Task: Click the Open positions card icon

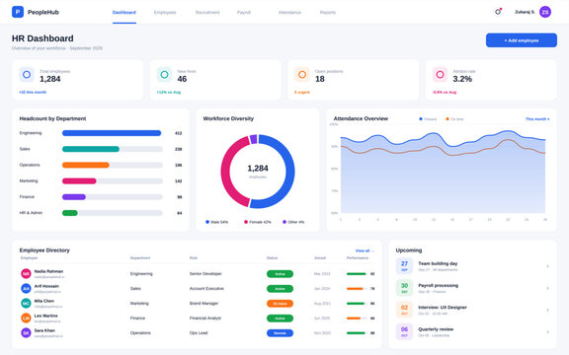Action: (302, 75)
